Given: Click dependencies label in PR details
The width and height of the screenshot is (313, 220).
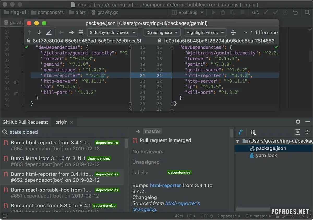Looking at the screenshot, I should [179, 172].
